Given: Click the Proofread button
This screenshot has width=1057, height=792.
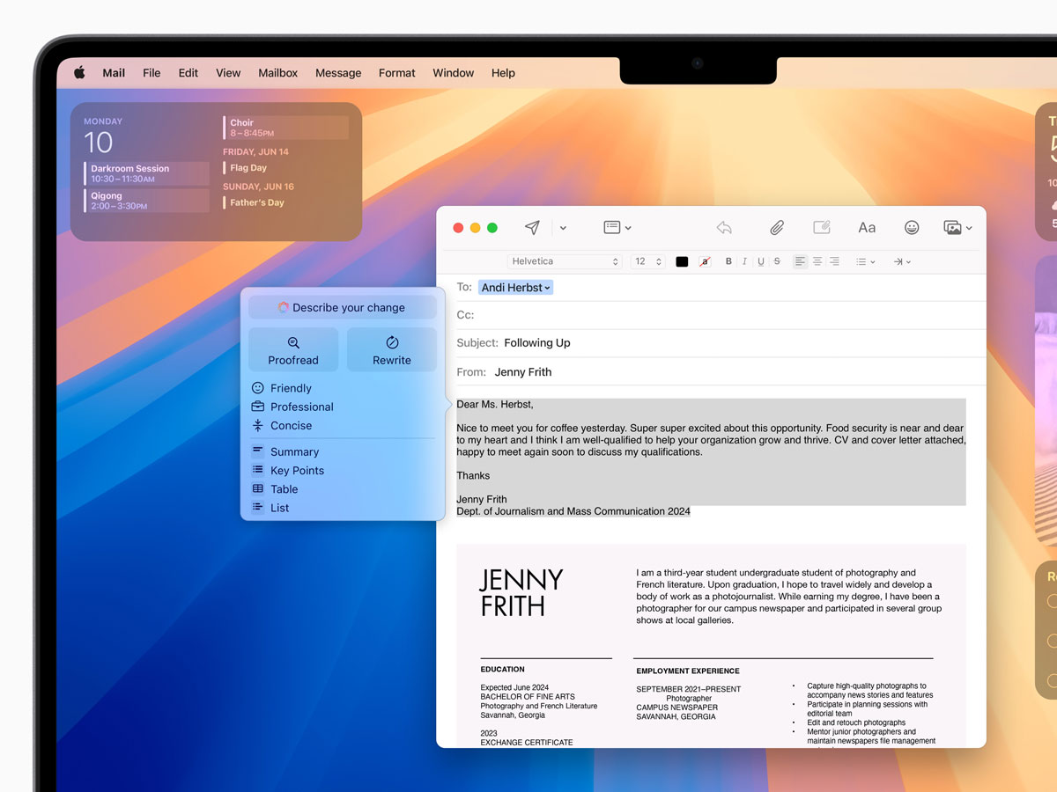Looking at the screenshot, I should pyautogui.click(x=293, y=349).
